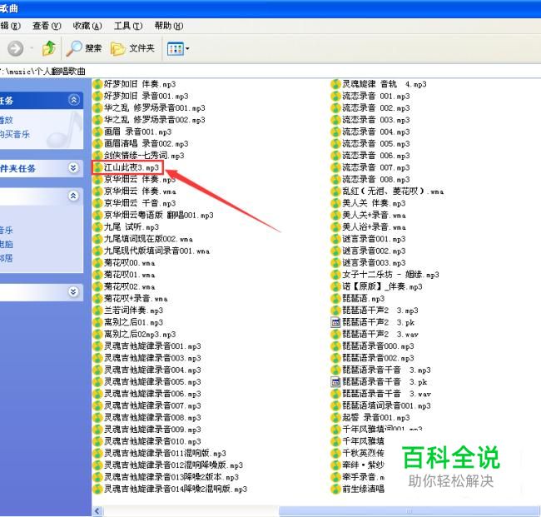
Task: Click icon of 诺【原版】_伴奏.mp3
Action: click(x=336, y=286)
